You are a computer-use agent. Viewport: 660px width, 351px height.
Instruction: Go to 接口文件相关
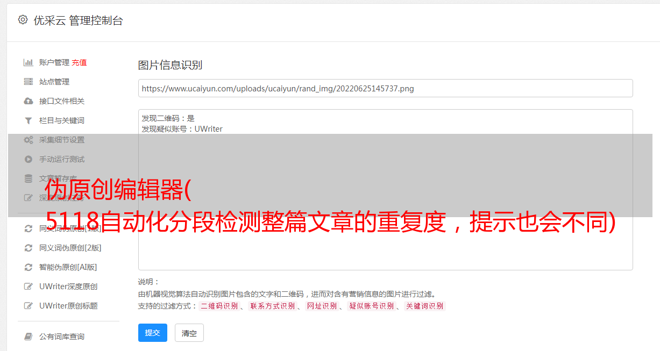coord(62,101)
